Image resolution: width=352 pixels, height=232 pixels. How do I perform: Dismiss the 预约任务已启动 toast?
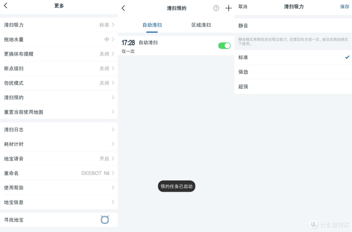click(176, 186)
